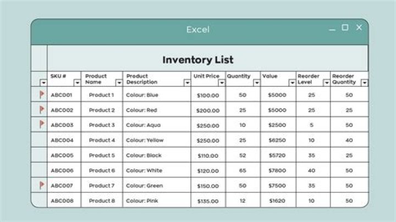Close the Excel window
This screenshot has height=222, width=396.
[x=359, y=27]
